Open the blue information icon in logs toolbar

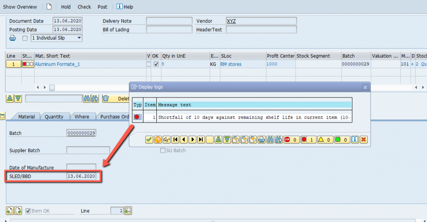[x=354, y=140]
